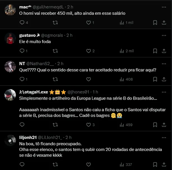
Task: Open more options on liljonh21's tweet
Action: [x=164, y=137]
